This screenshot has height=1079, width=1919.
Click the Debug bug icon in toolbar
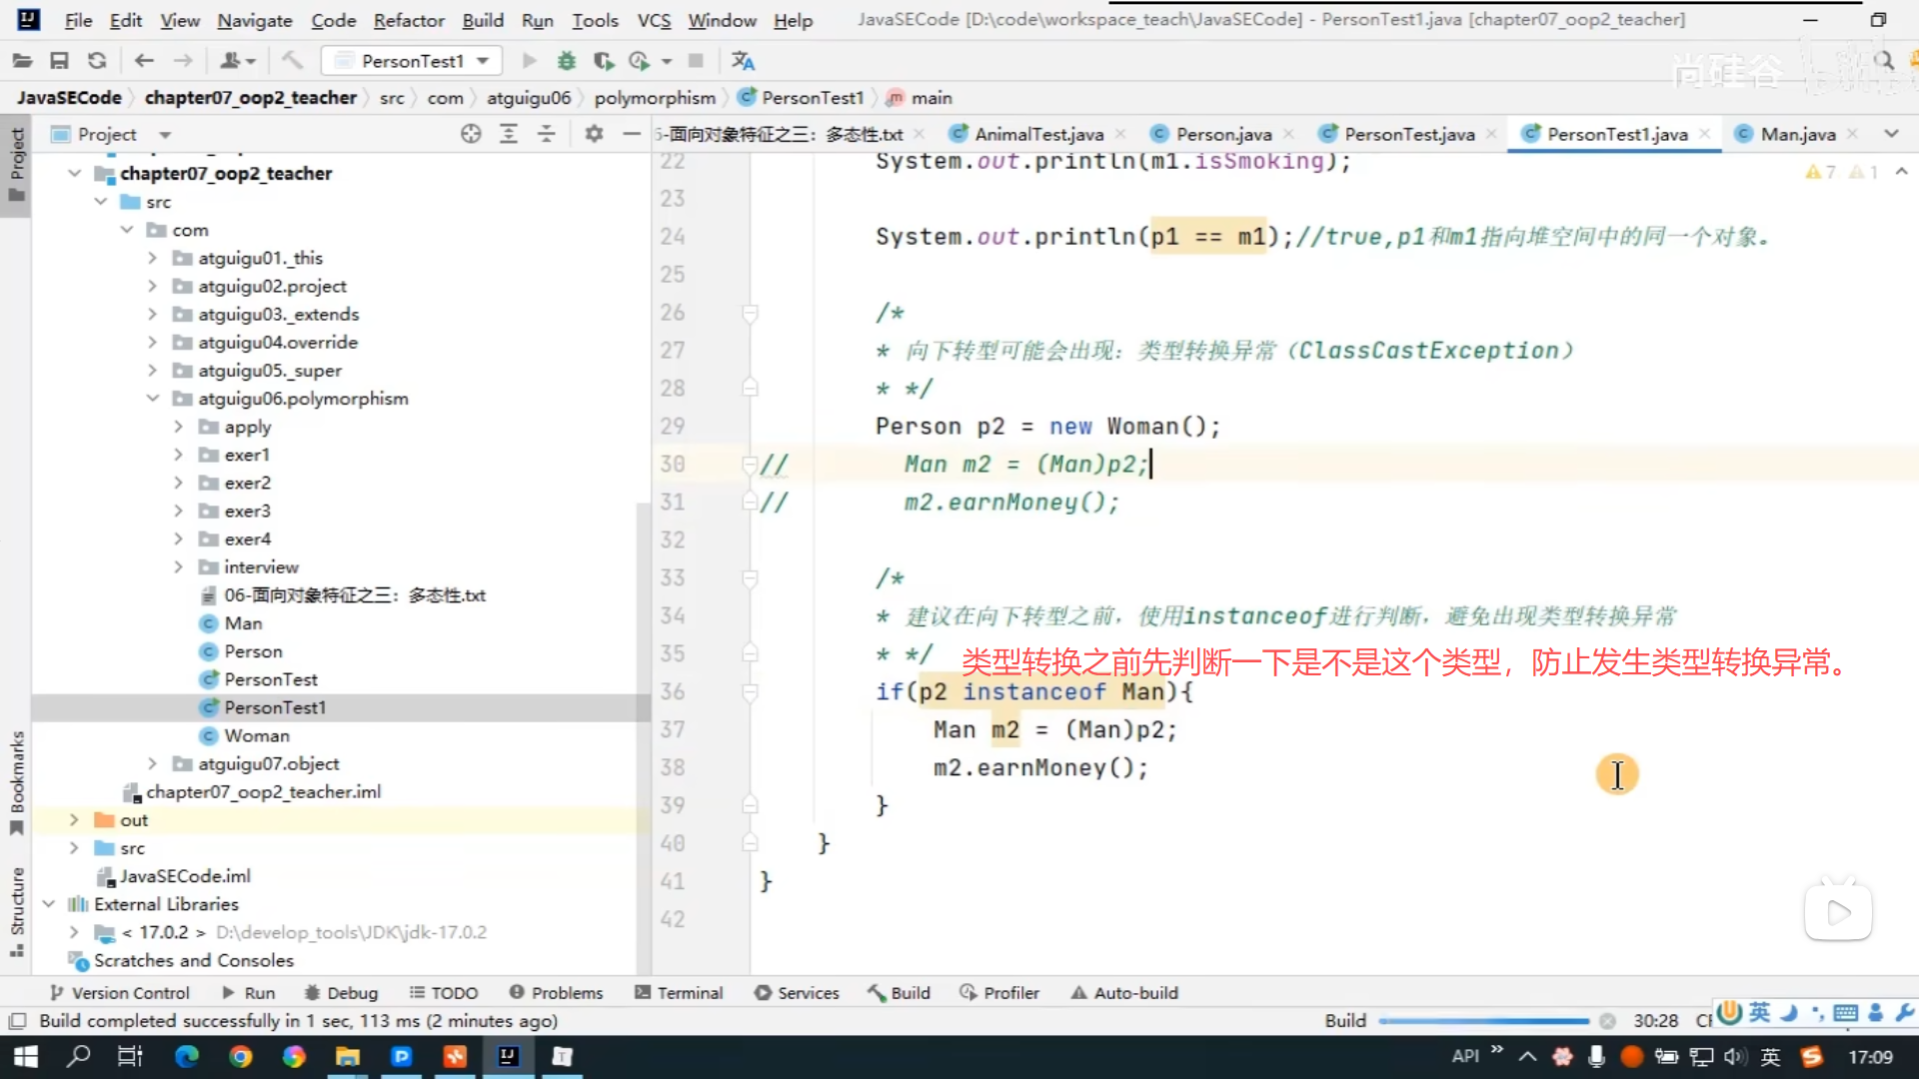tap(567, 61)
